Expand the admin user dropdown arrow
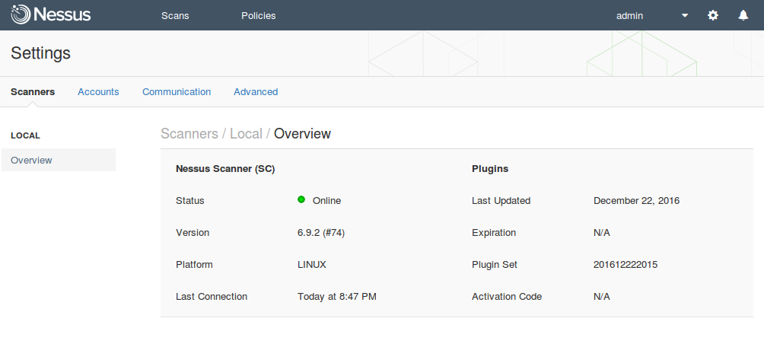This screenshot has height=347, width=764. pos(685,15)
